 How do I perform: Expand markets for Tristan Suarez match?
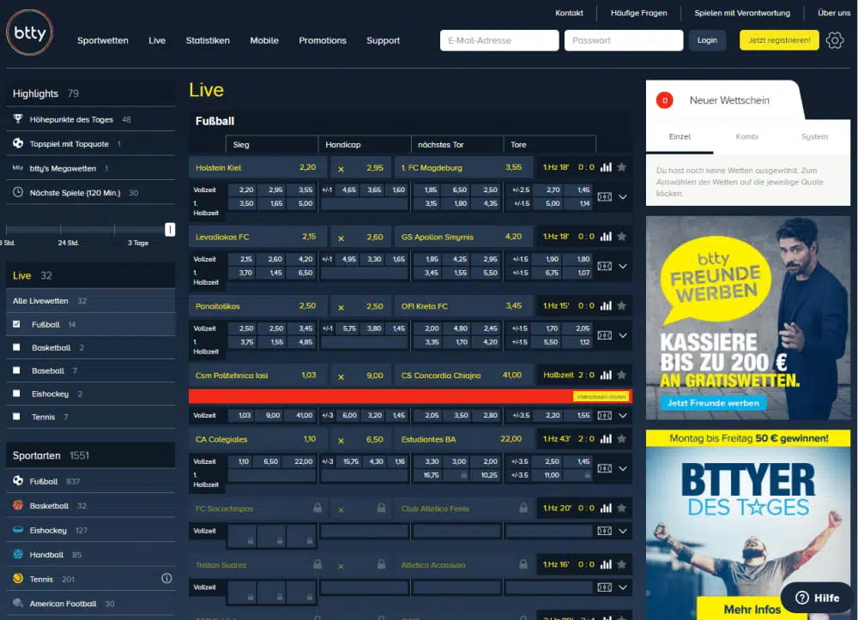623,587
